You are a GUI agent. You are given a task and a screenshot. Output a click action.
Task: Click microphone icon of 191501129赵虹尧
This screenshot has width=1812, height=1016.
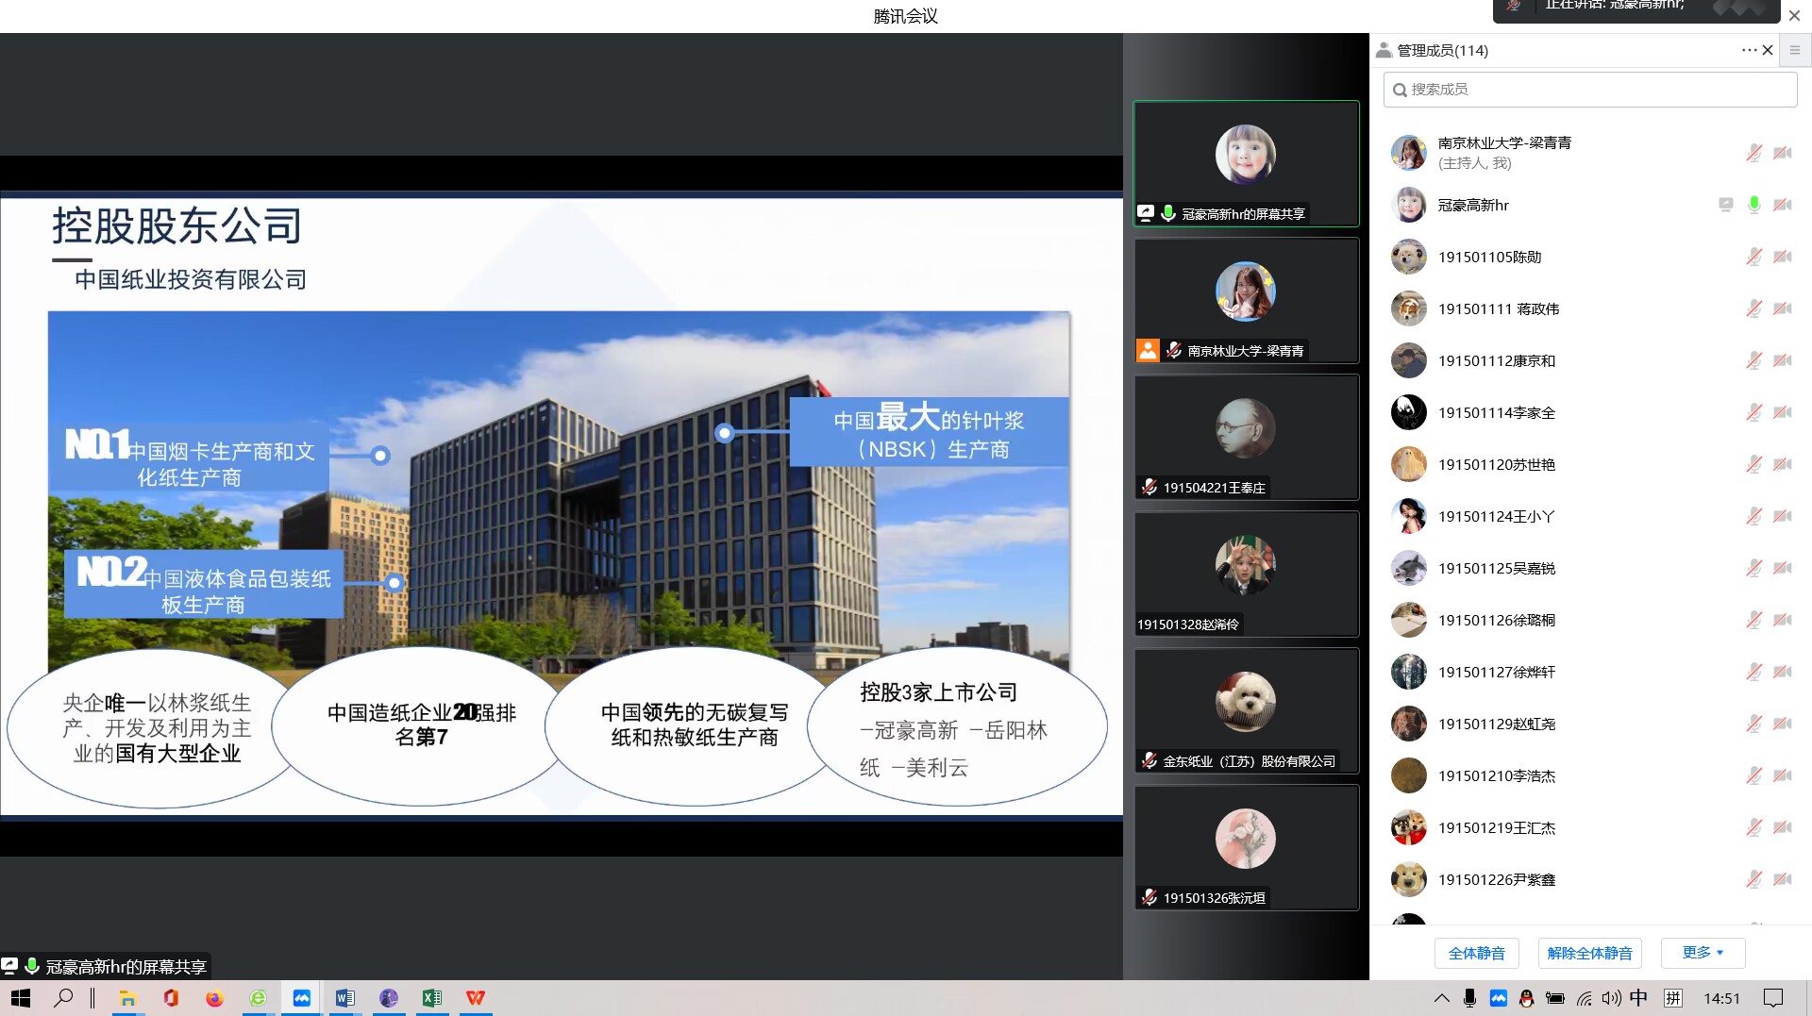(x=1753, y=724)
